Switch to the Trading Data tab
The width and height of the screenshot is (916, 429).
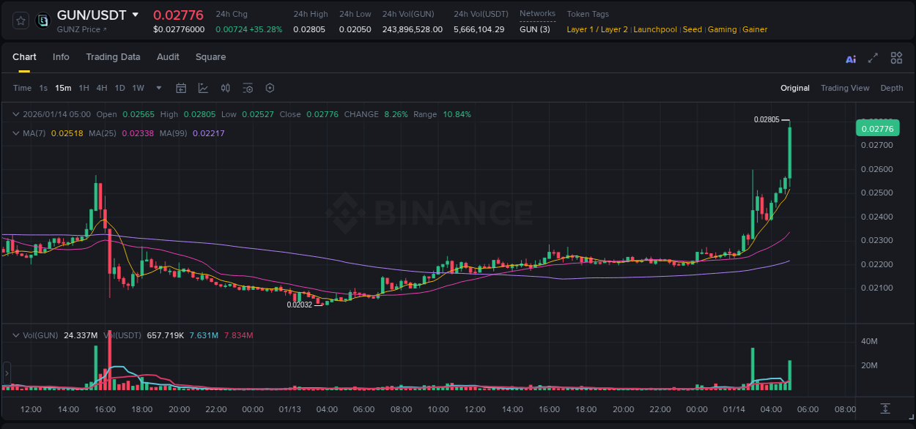(x=113, y=57)
